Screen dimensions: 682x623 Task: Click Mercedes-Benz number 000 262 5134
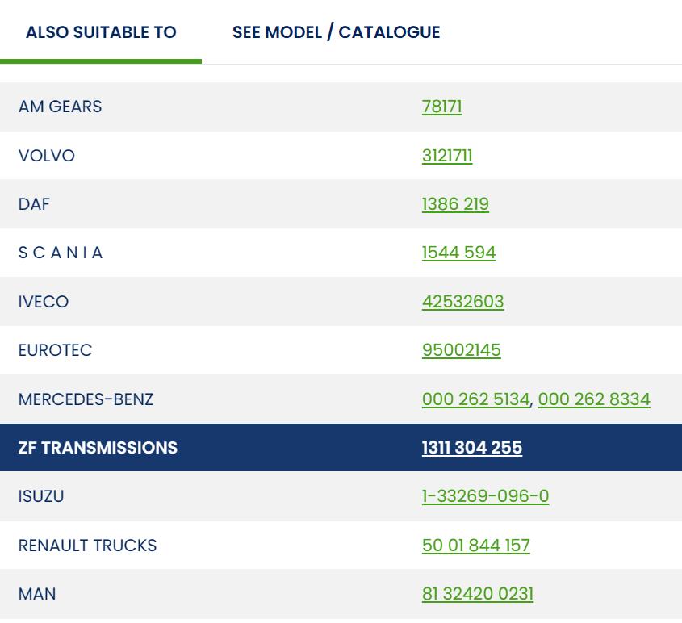(x=476, y=399)
